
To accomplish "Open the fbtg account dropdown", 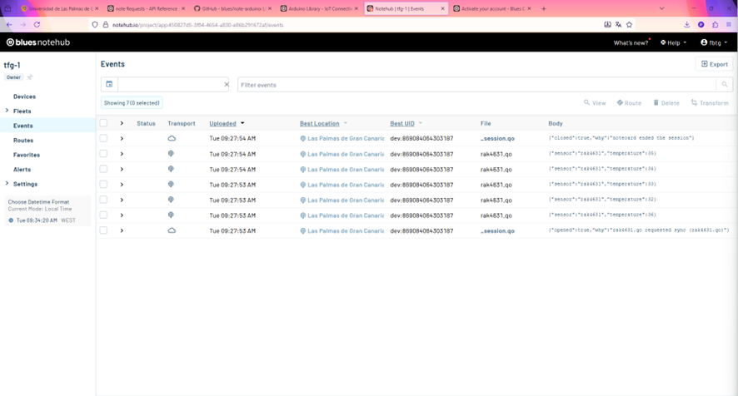I will [x=714, y=42].
